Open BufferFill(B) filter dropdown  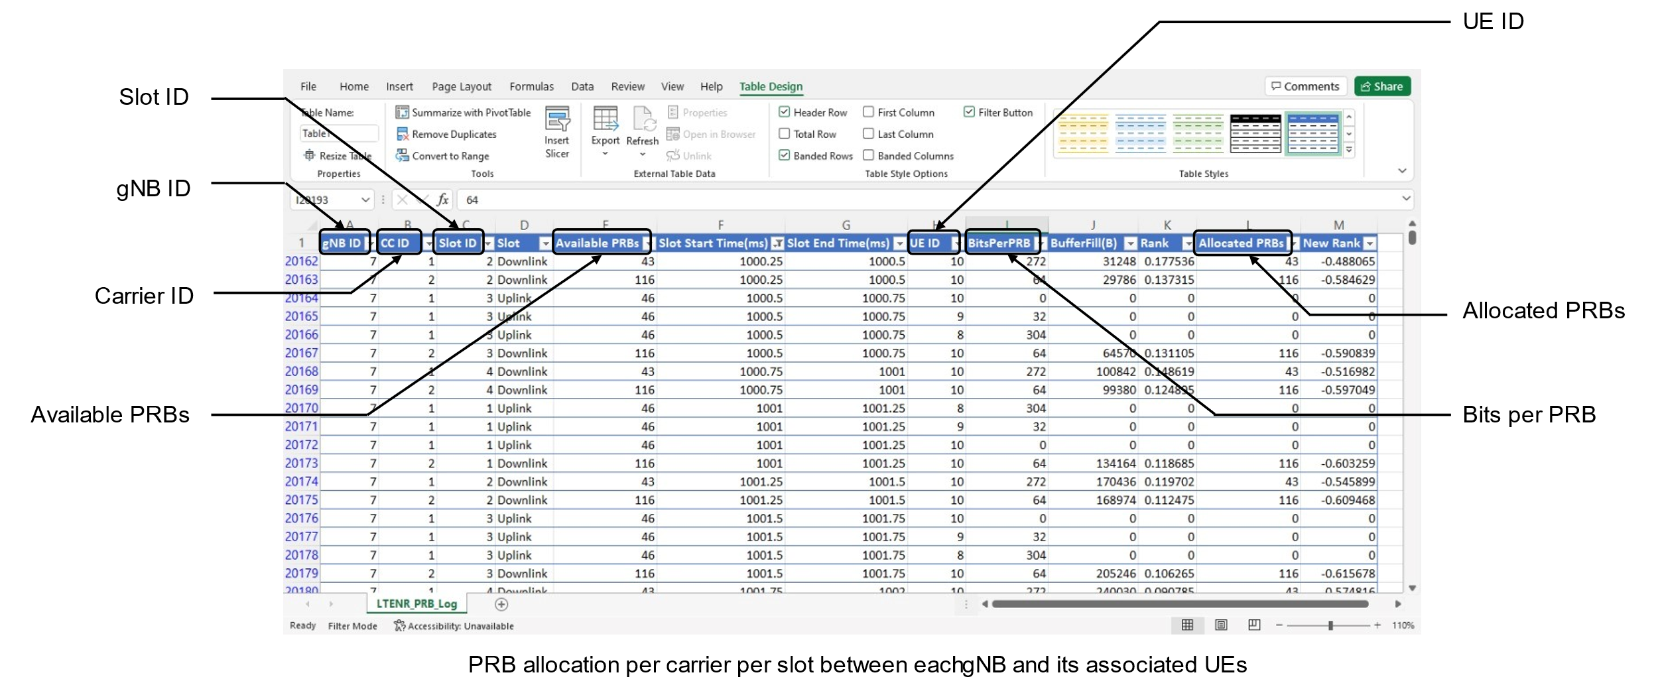coord(1130,243)
